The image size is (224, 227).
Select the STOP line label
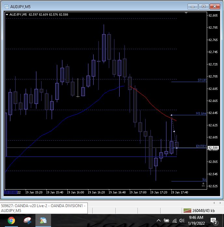tap(202, 80)
